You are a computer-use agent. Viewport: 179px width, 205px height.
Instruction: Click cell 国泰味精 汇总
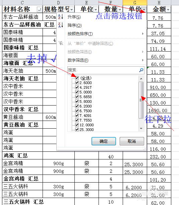click(x=22, y=48)
